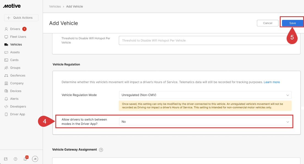304x164 pixels.
Task: Go to Devices section
Action: pos(16,91)
